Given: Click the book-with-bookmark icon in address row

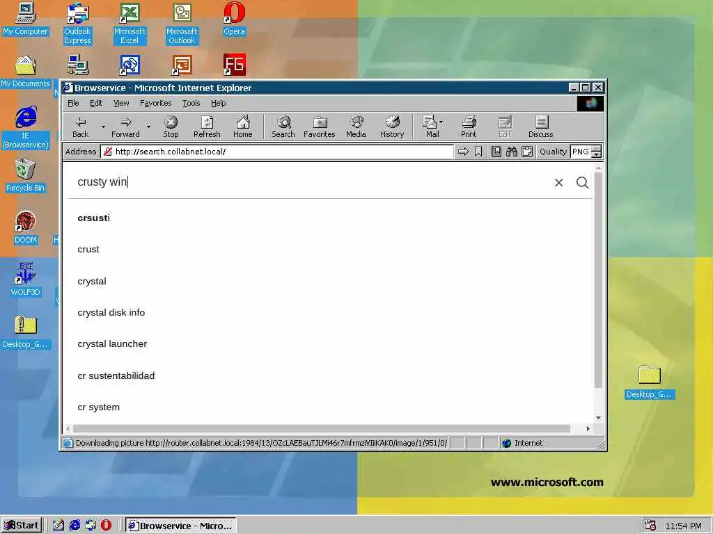Looking at the screenshot, I should pos(496,152).
